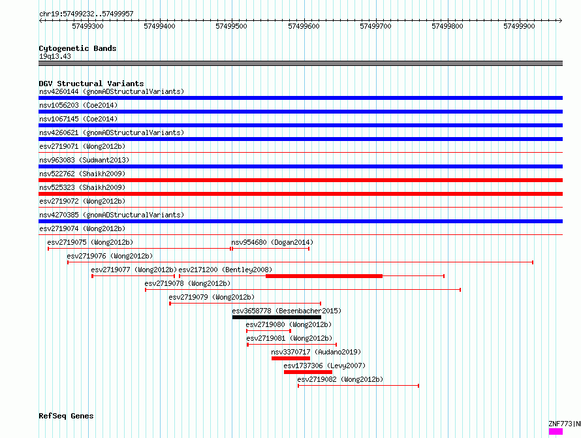Screen dimensions: 581x438
Task: Select the black bar of esv3658778
Action: (276, 317)
